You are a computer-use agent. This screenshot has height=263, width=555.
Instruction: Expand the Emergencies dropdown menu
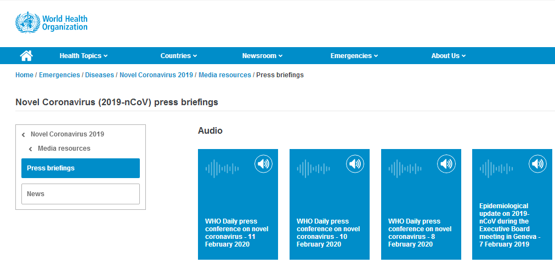click(x=354, y=56)
